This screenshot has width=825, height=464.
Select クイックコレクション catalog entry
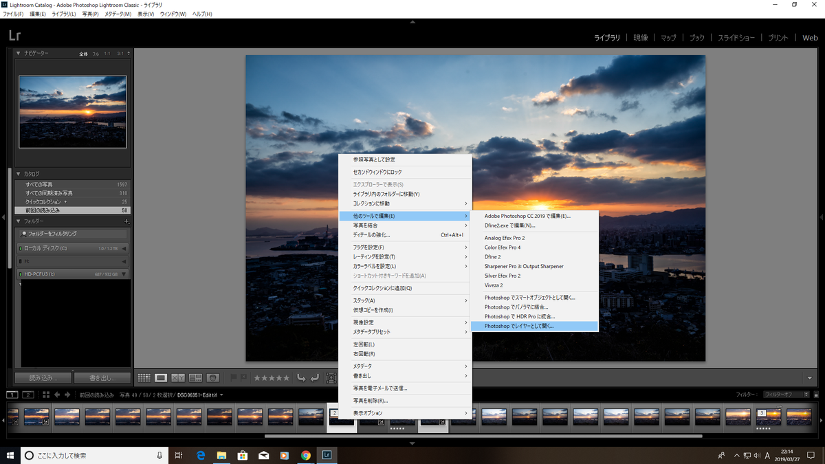tap(73, 201)
